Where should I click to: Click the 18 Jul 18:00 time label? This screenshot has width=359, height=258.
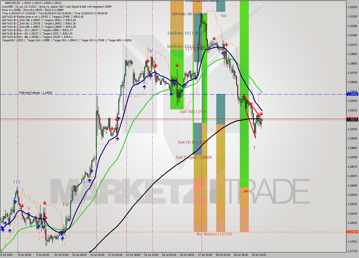pos(241,255)
